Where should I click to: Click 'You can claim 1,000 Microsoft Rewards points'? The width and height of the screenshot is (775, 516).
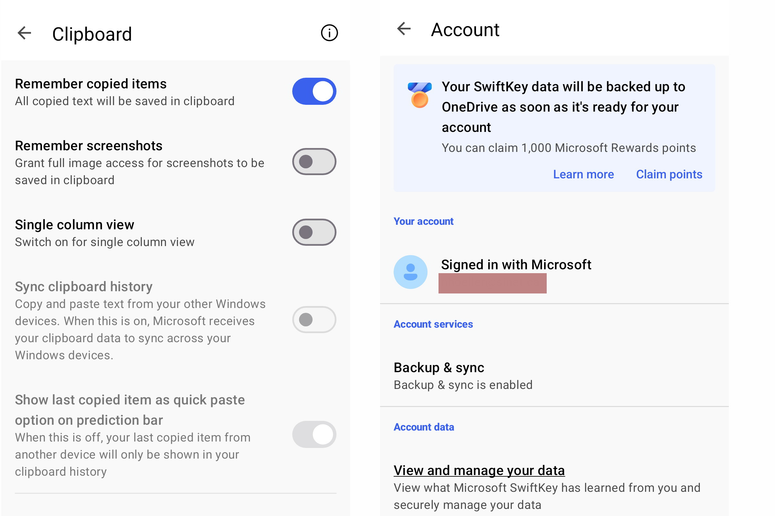tap(568, 148)
